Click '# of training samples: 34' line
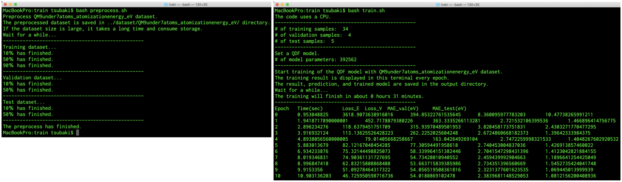 pyautogui.click(x=311, y=29)
